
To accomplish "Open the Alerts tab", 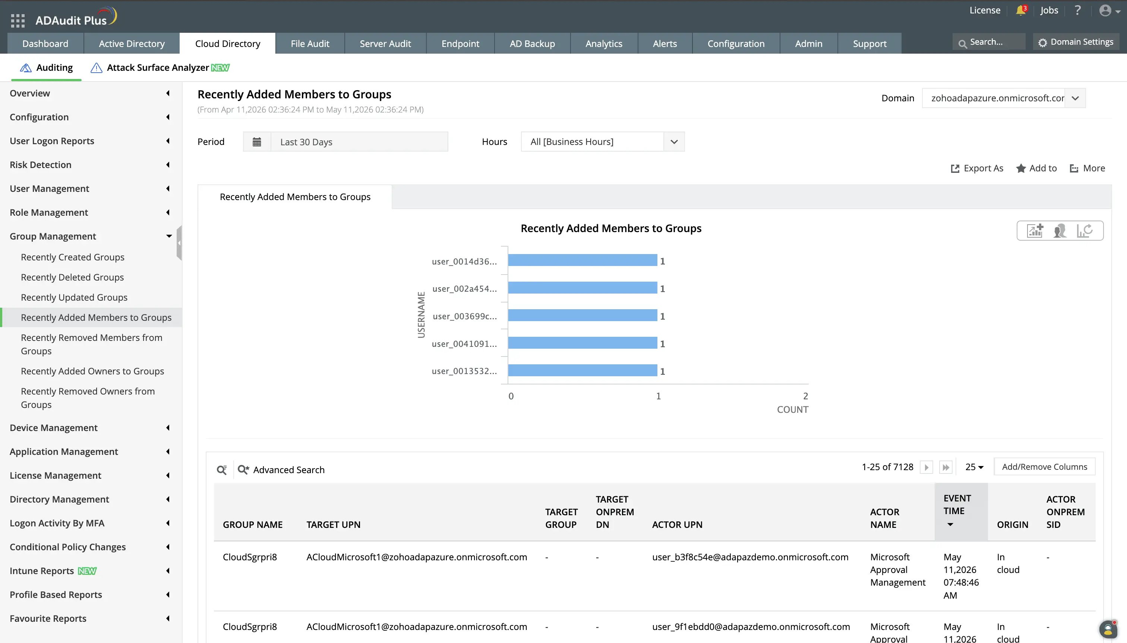I will [x=665, y=43].
